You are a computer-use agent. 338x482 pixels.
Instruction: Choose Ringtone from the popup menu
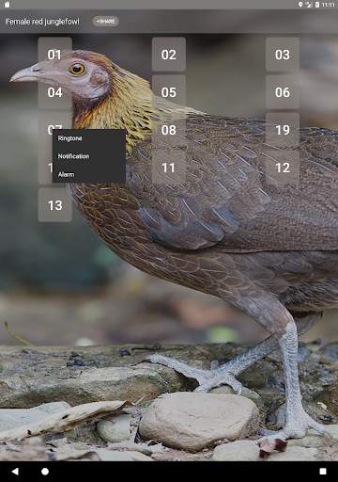tap(89, 138)
